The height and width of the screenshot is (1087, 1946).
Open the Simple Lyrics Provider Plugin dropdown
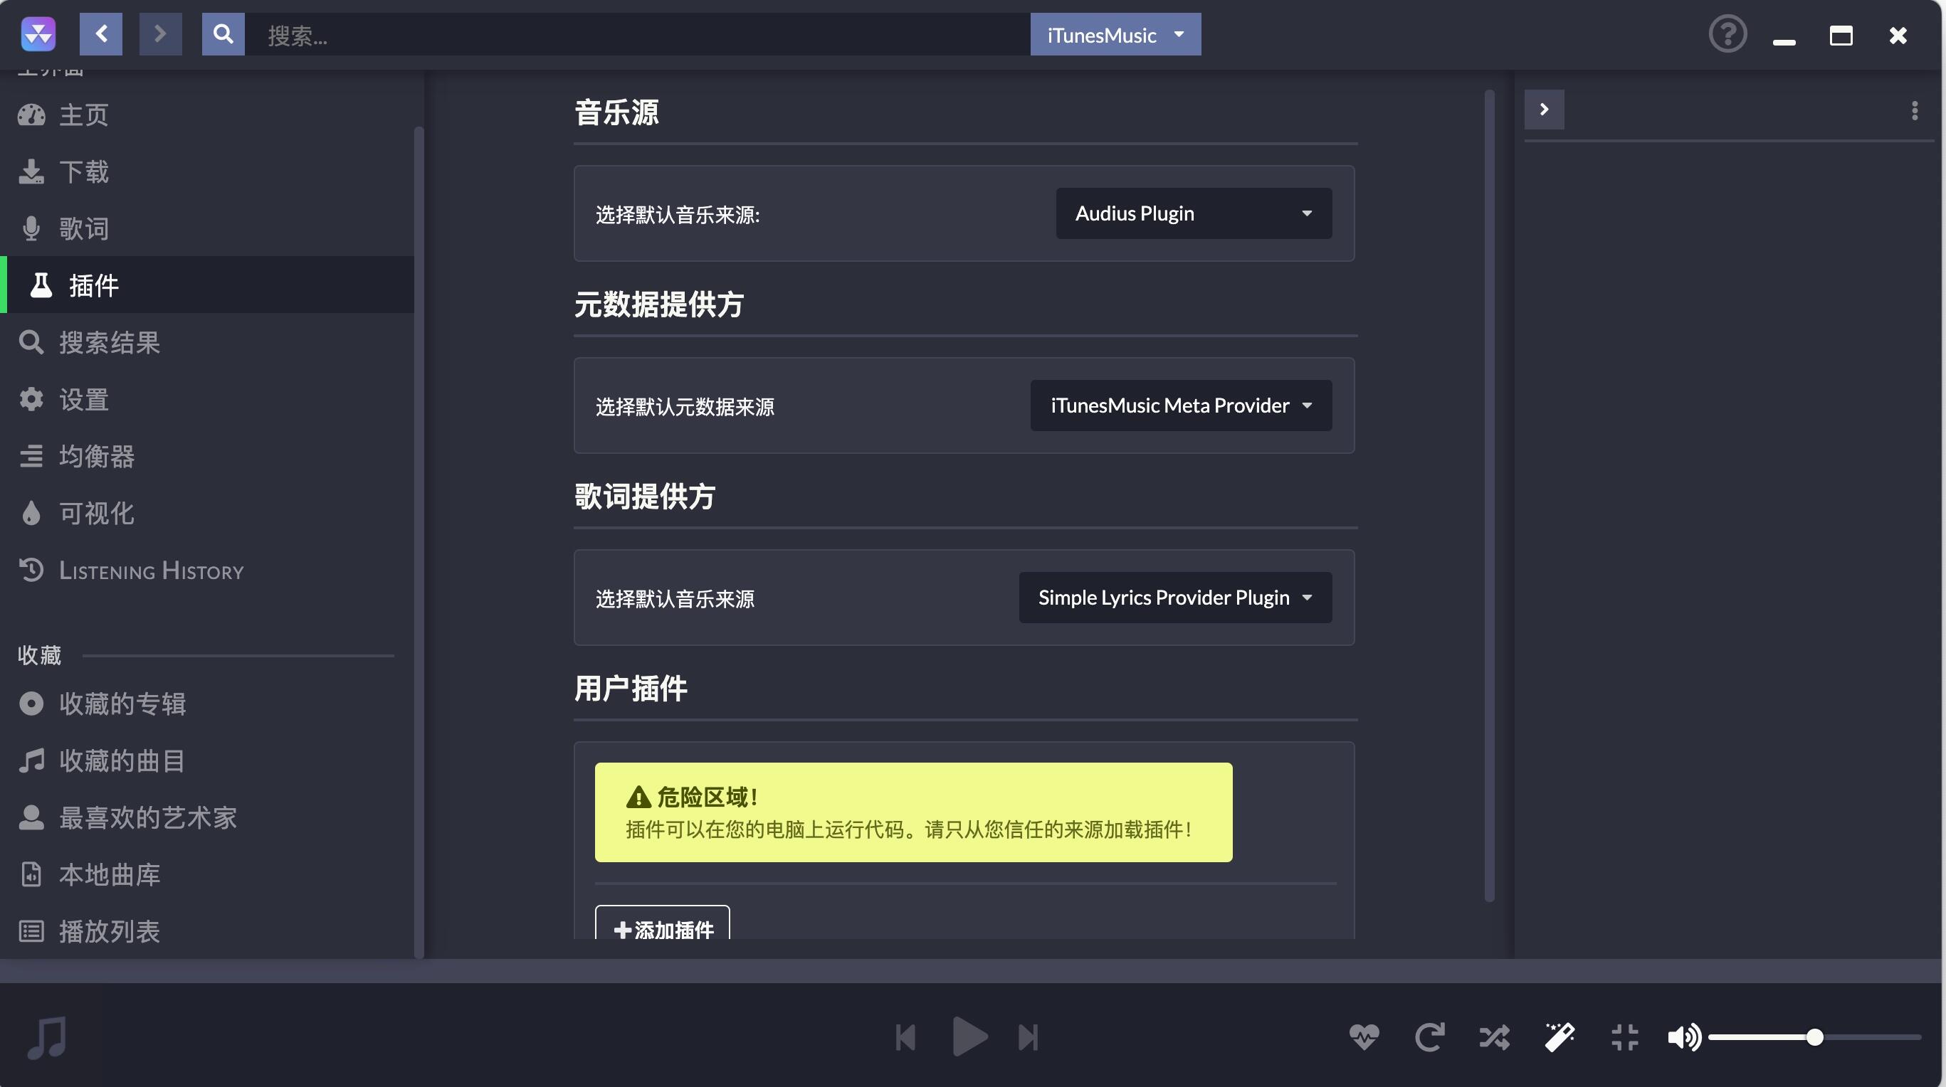coord(1174,597)
